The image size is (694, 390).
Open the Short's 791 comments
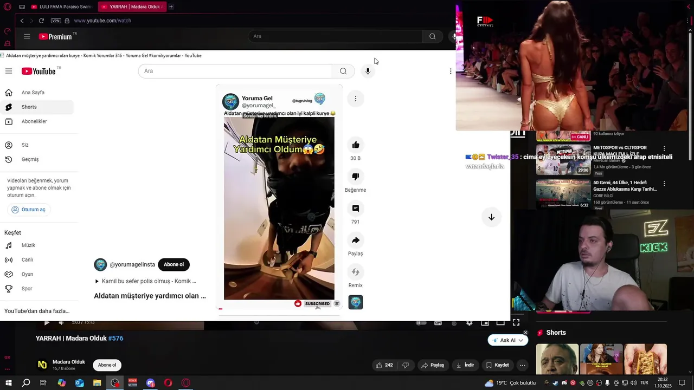coord(356,209)
